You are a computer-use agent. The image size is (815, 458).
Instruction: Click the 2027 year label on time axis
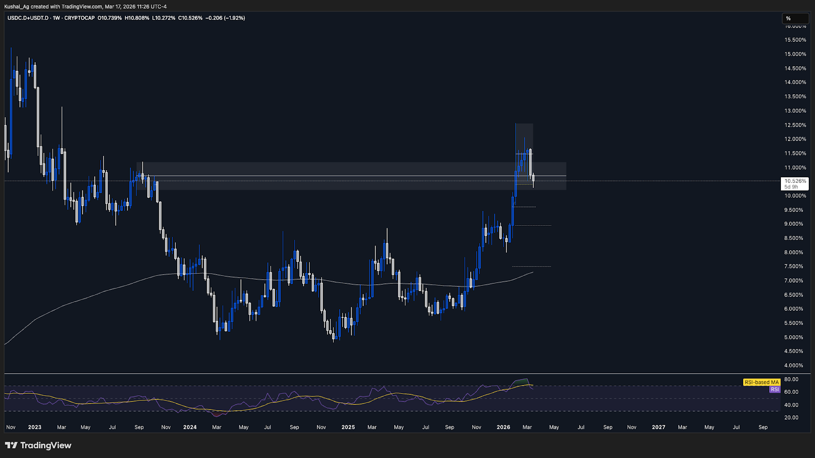(658, 427)
